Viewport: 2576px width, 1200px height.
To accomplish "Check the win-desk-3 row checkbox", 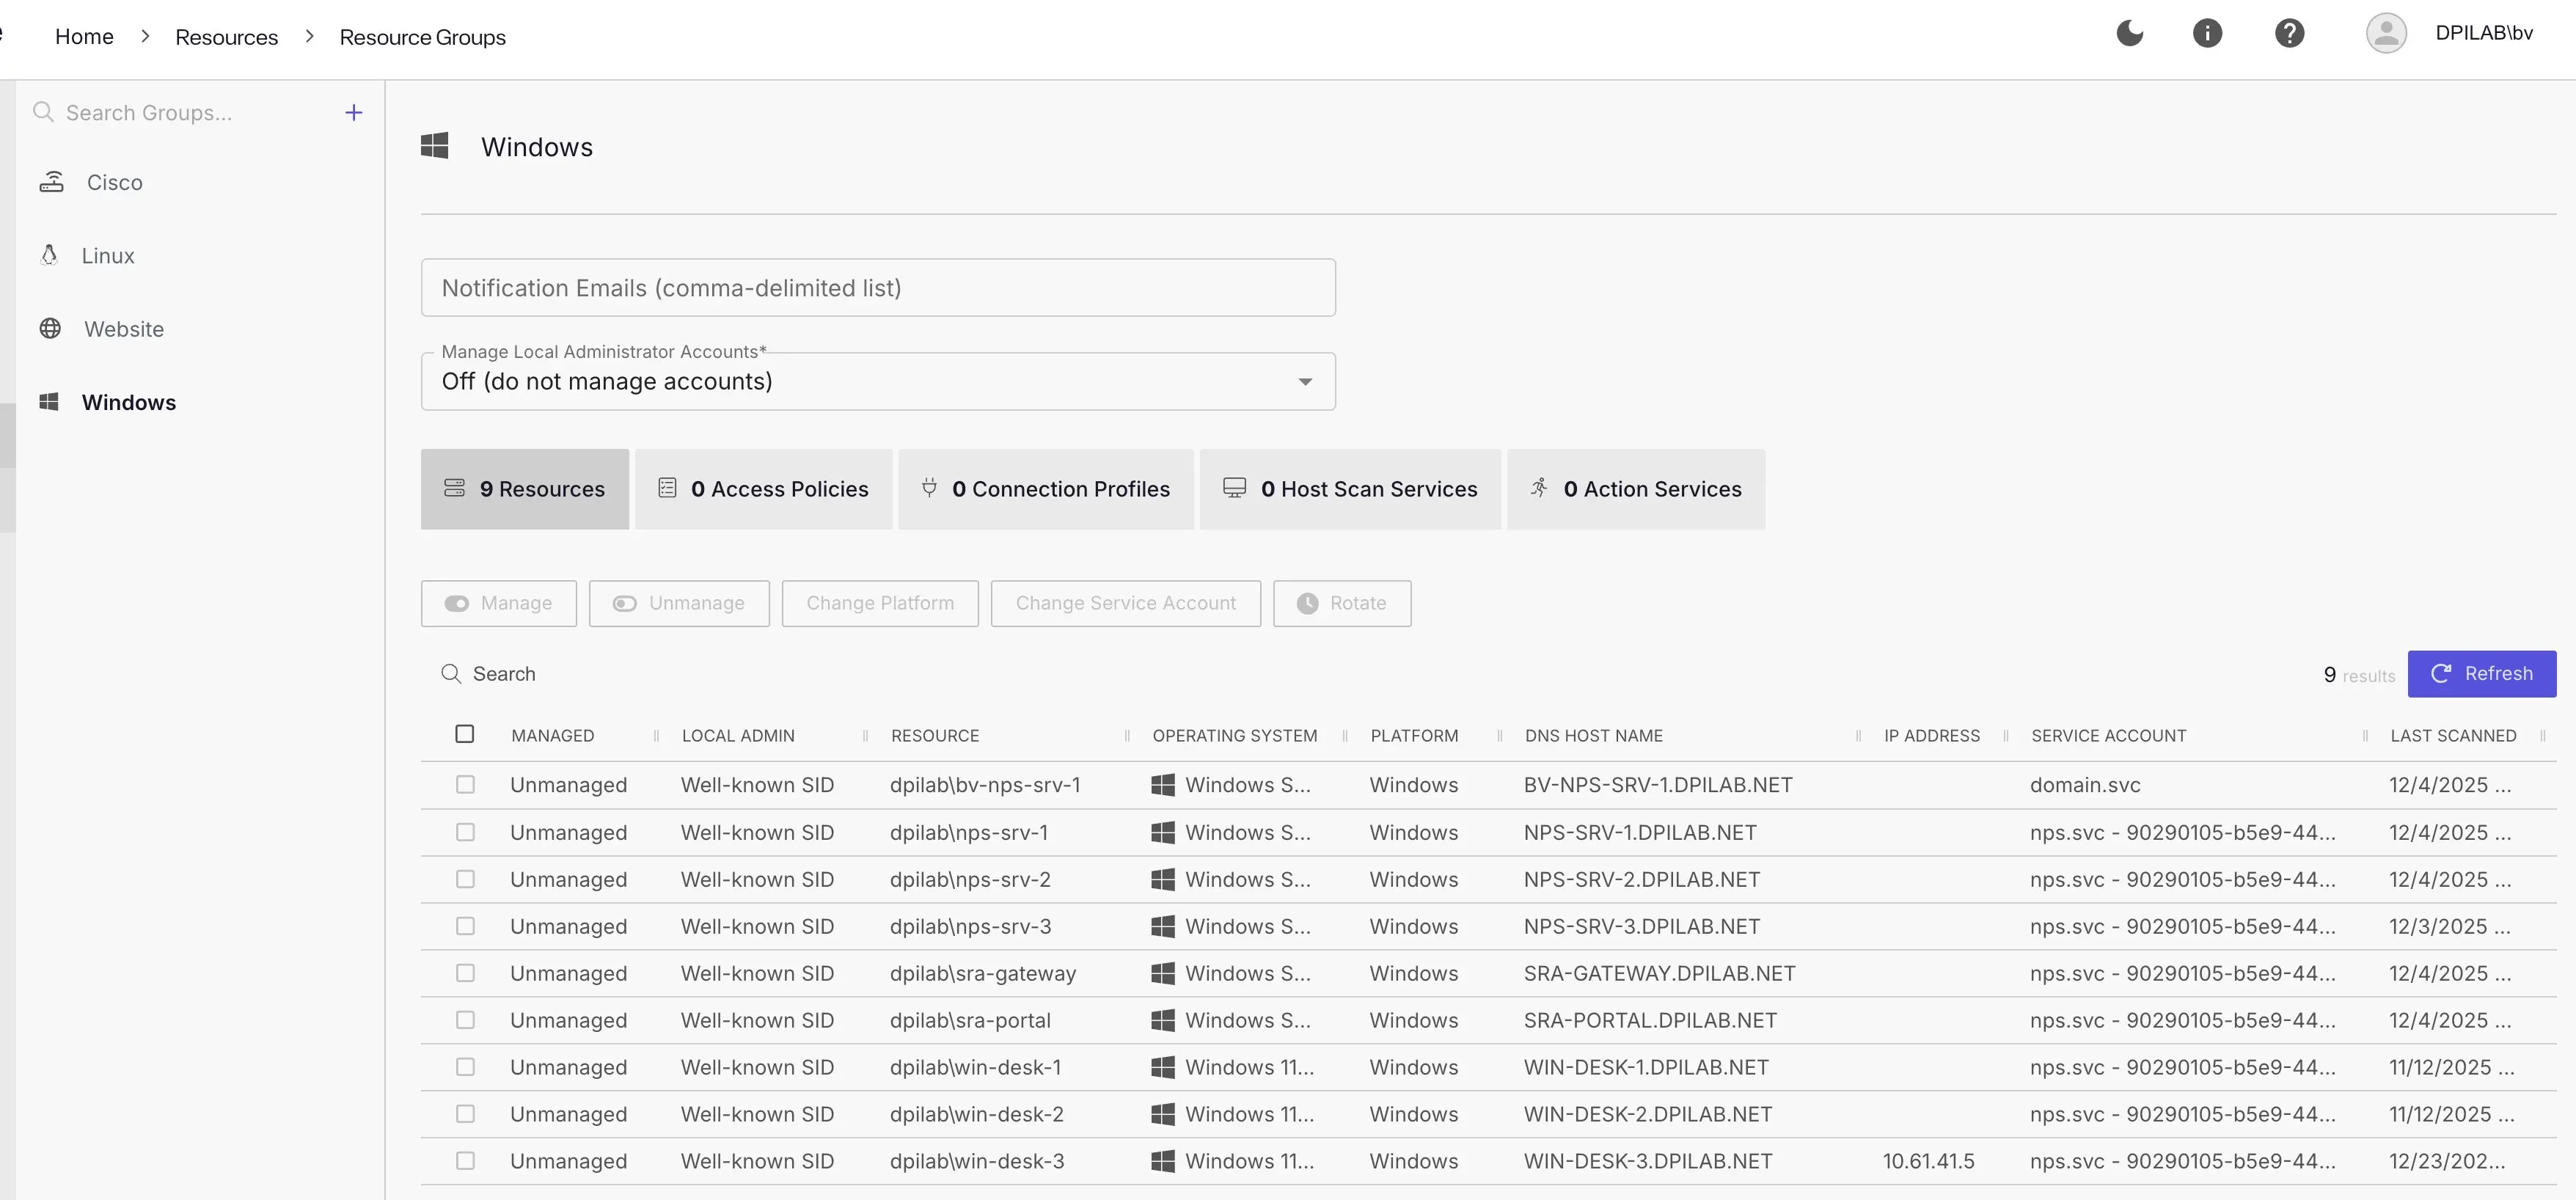I will pos(465,1161).
